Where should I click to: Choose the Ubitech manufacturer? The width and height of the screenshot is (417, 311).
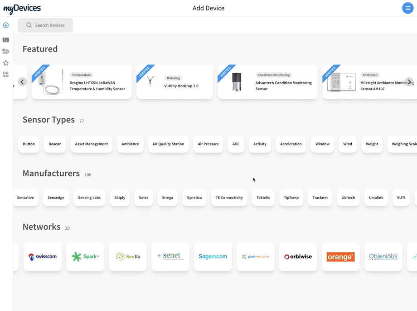(348, 198)
